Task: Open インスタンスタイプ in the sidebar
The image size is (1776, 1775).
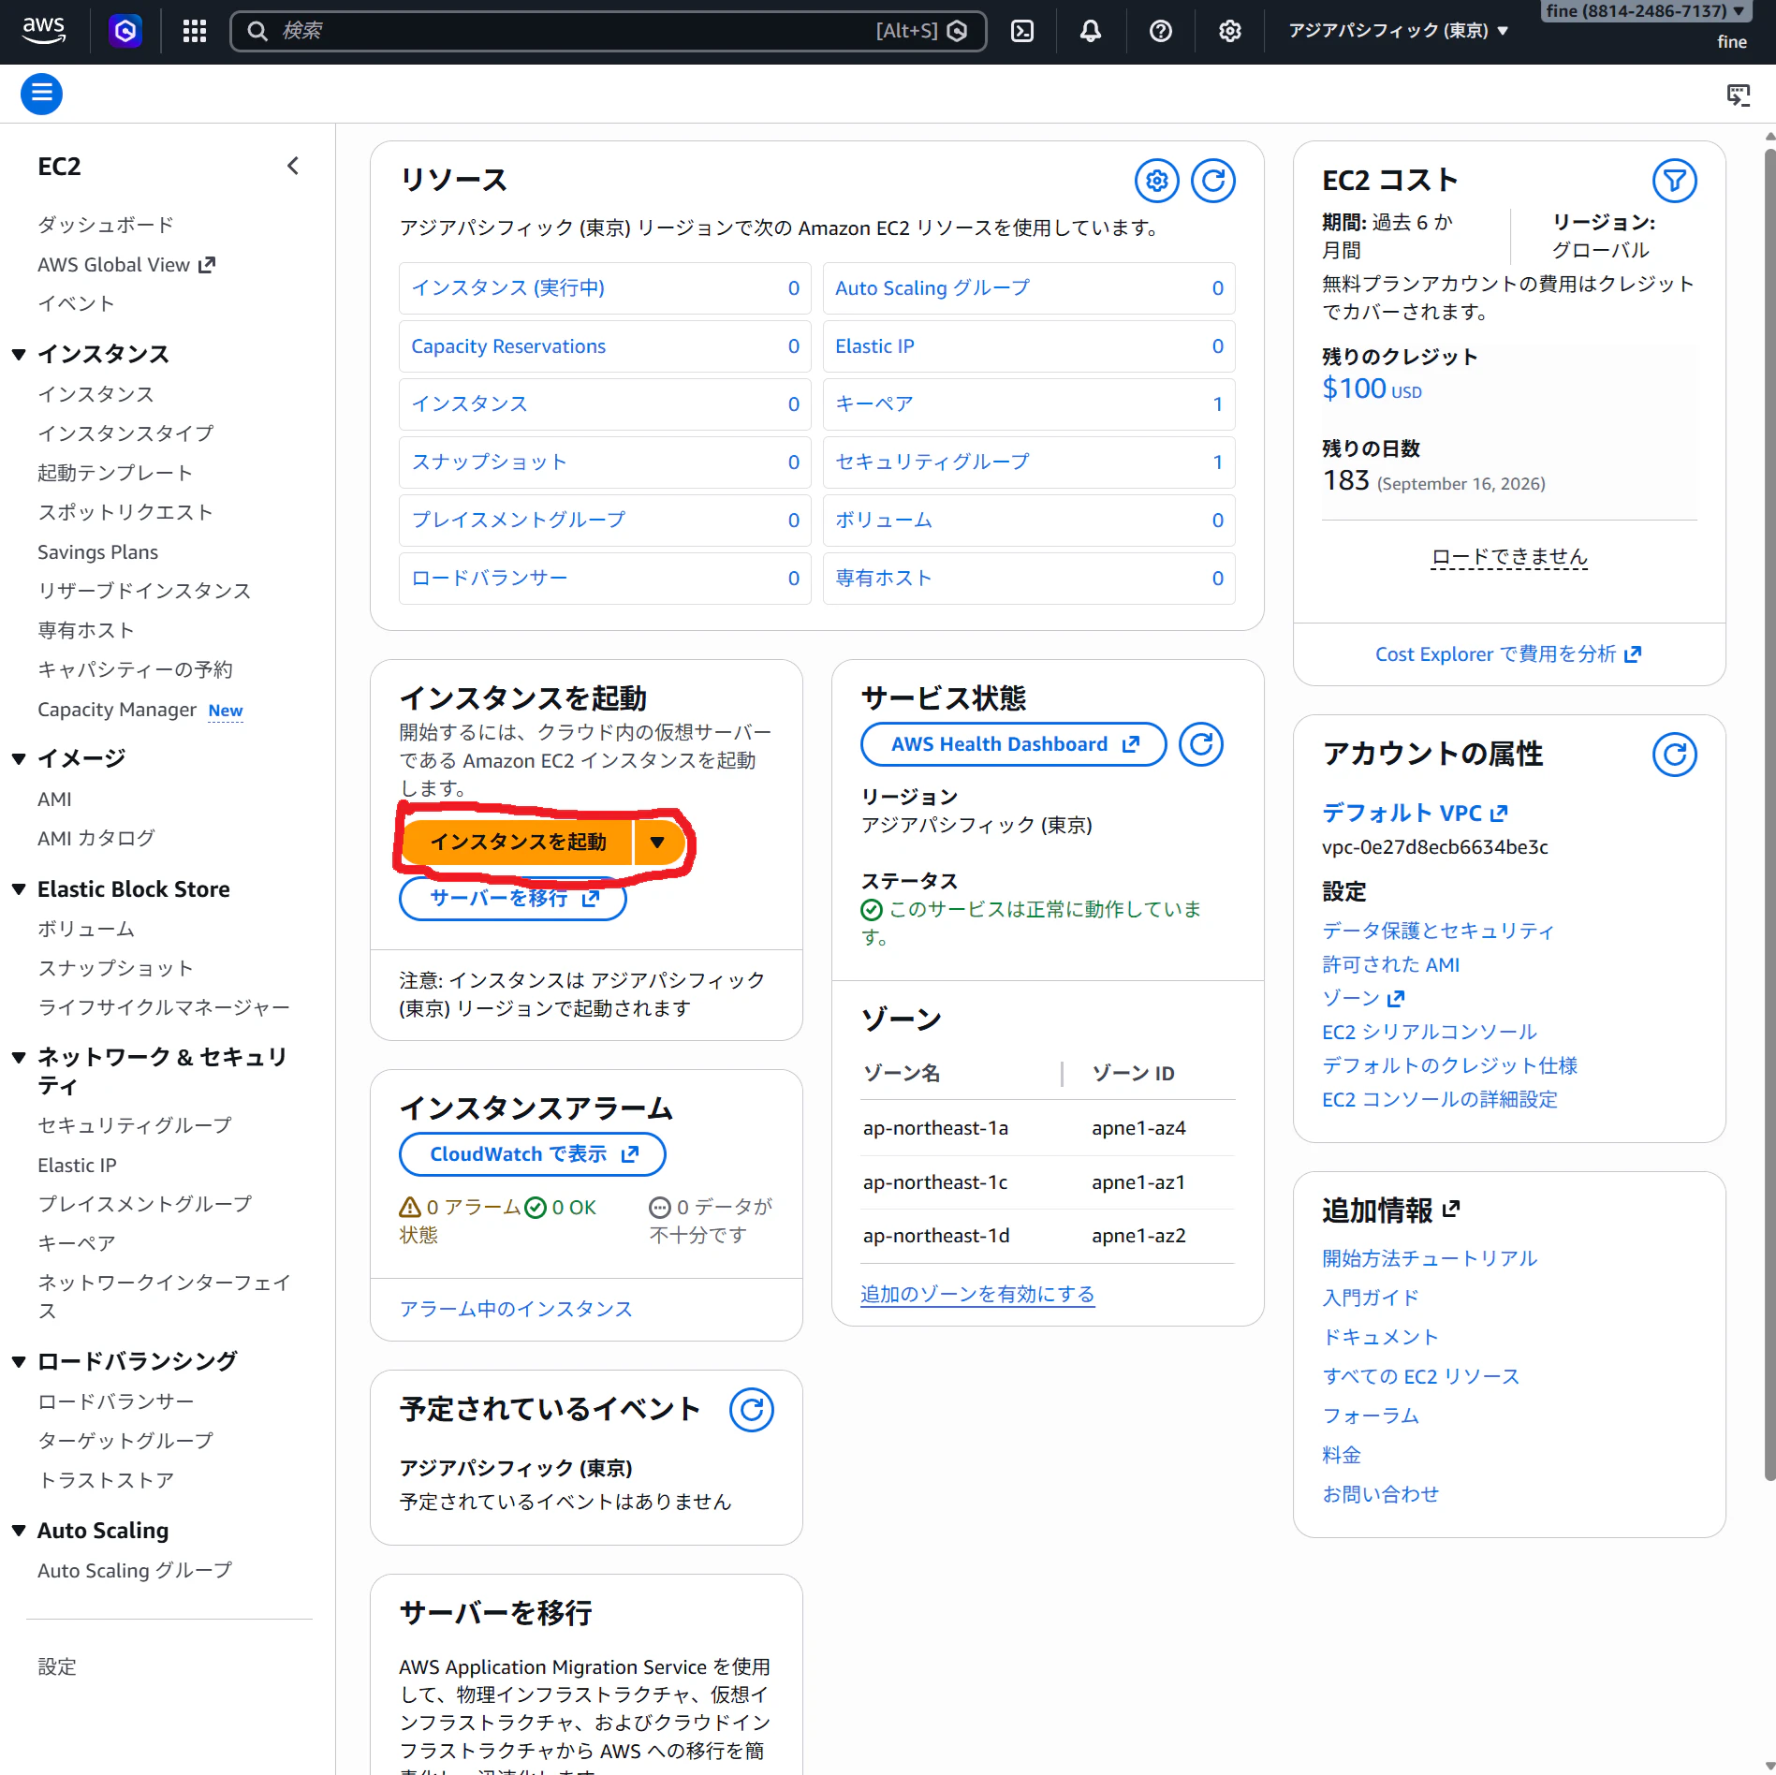Action: 125,433
